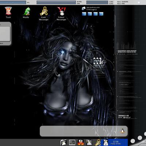Click the network traffic bars in top bar

pyautogui.click(x=97, y=3)
